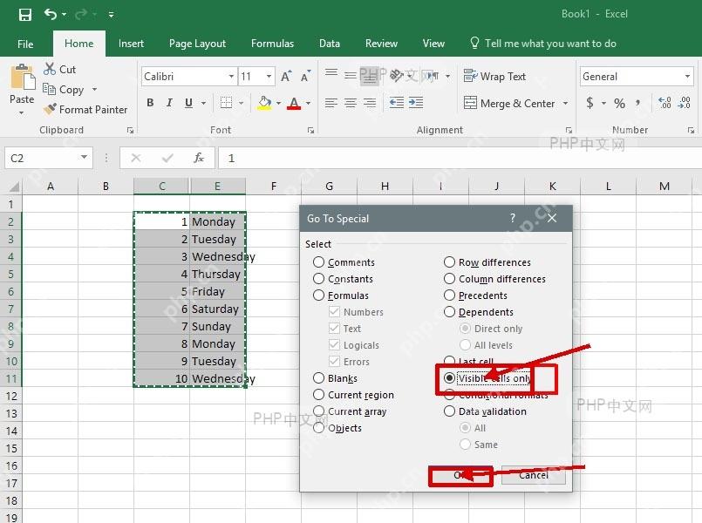Increase indent of cell
The width and height of the screenshot is (702, 523).
pyautogui.click(x=416, y=103)
